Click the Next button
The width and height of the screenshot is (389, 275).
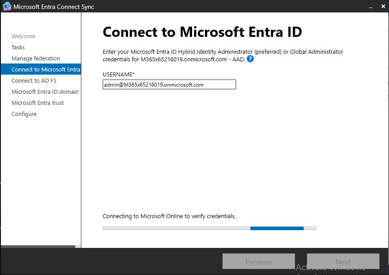343,262
